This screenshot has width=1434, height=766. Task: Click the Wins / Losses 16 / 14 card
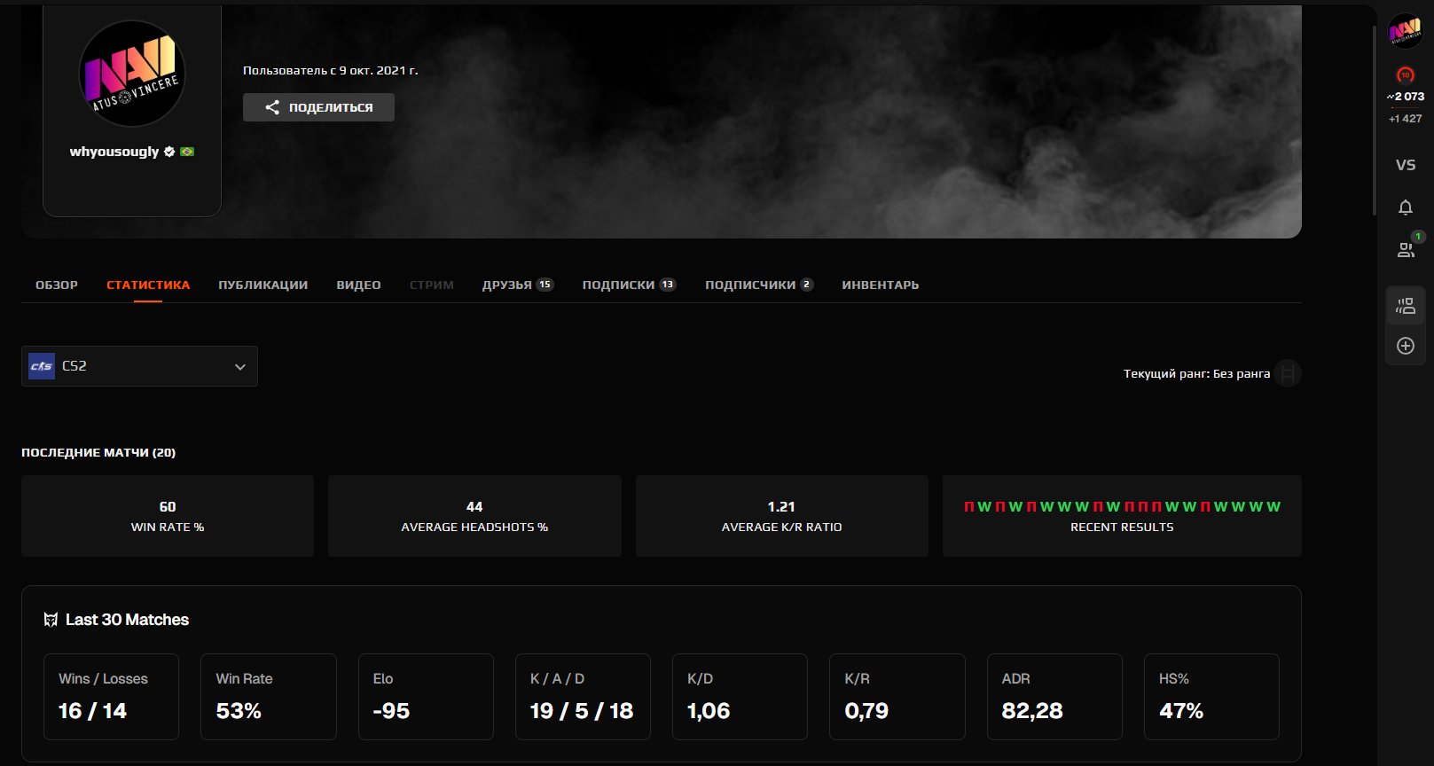pos(111,697)
